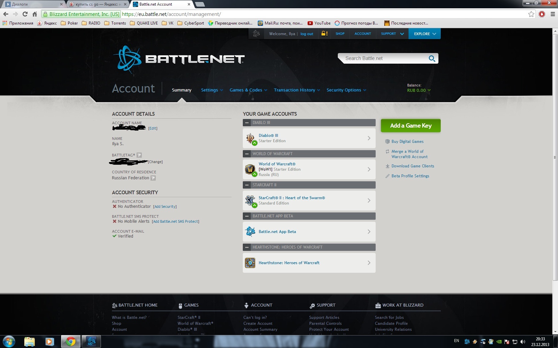Click Merge a World of Warcraft Account
This screenshot has height=348, width=558.
(x=409, y=154)
